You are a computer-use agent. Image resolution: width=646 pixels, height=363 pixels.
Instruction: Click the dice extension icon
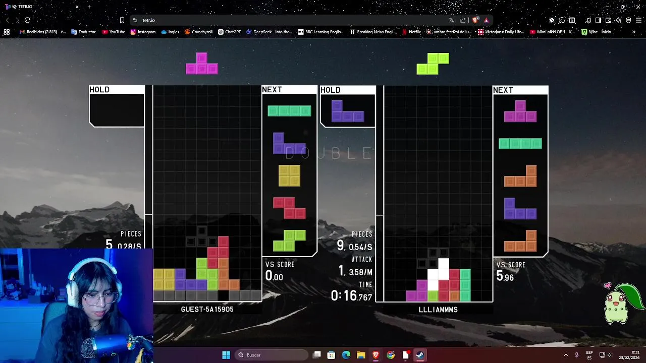click(552, 20)
